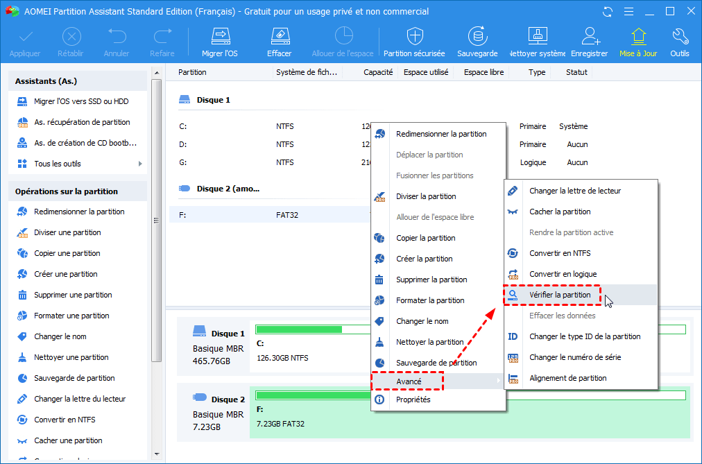The width and height of the screenshot is (702, 464).
Task: Select Copier la partition in context menu
Action: 438,238
